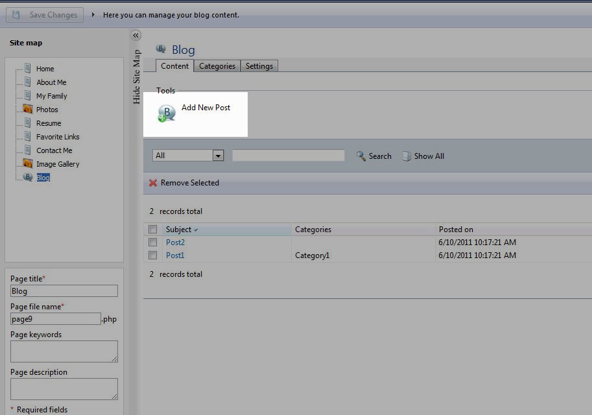The width and height of the screenshot is (592, 415).
Task: Click the Add New Post icon
Action: point(167,114)
